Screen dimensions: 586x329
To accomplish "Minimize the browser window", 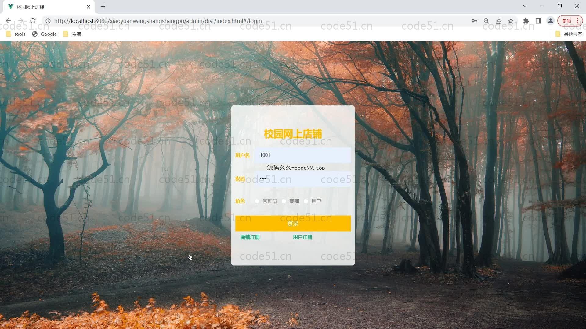I will [542, 6].
